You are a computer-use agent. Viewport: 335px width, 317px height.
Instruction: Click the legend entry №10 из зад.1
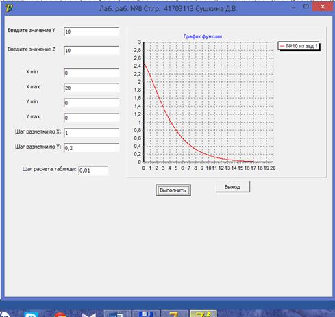tap(299, 46)
